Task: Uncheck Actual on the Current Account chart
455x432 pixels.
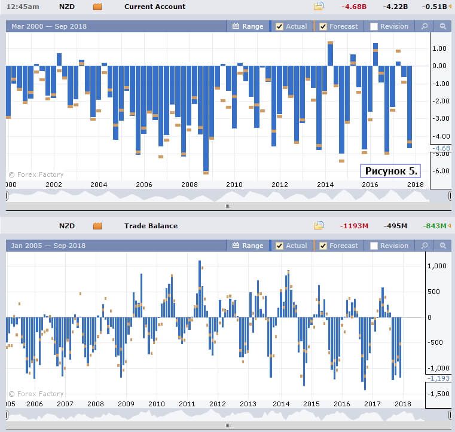Action: [x=279, y=26]
